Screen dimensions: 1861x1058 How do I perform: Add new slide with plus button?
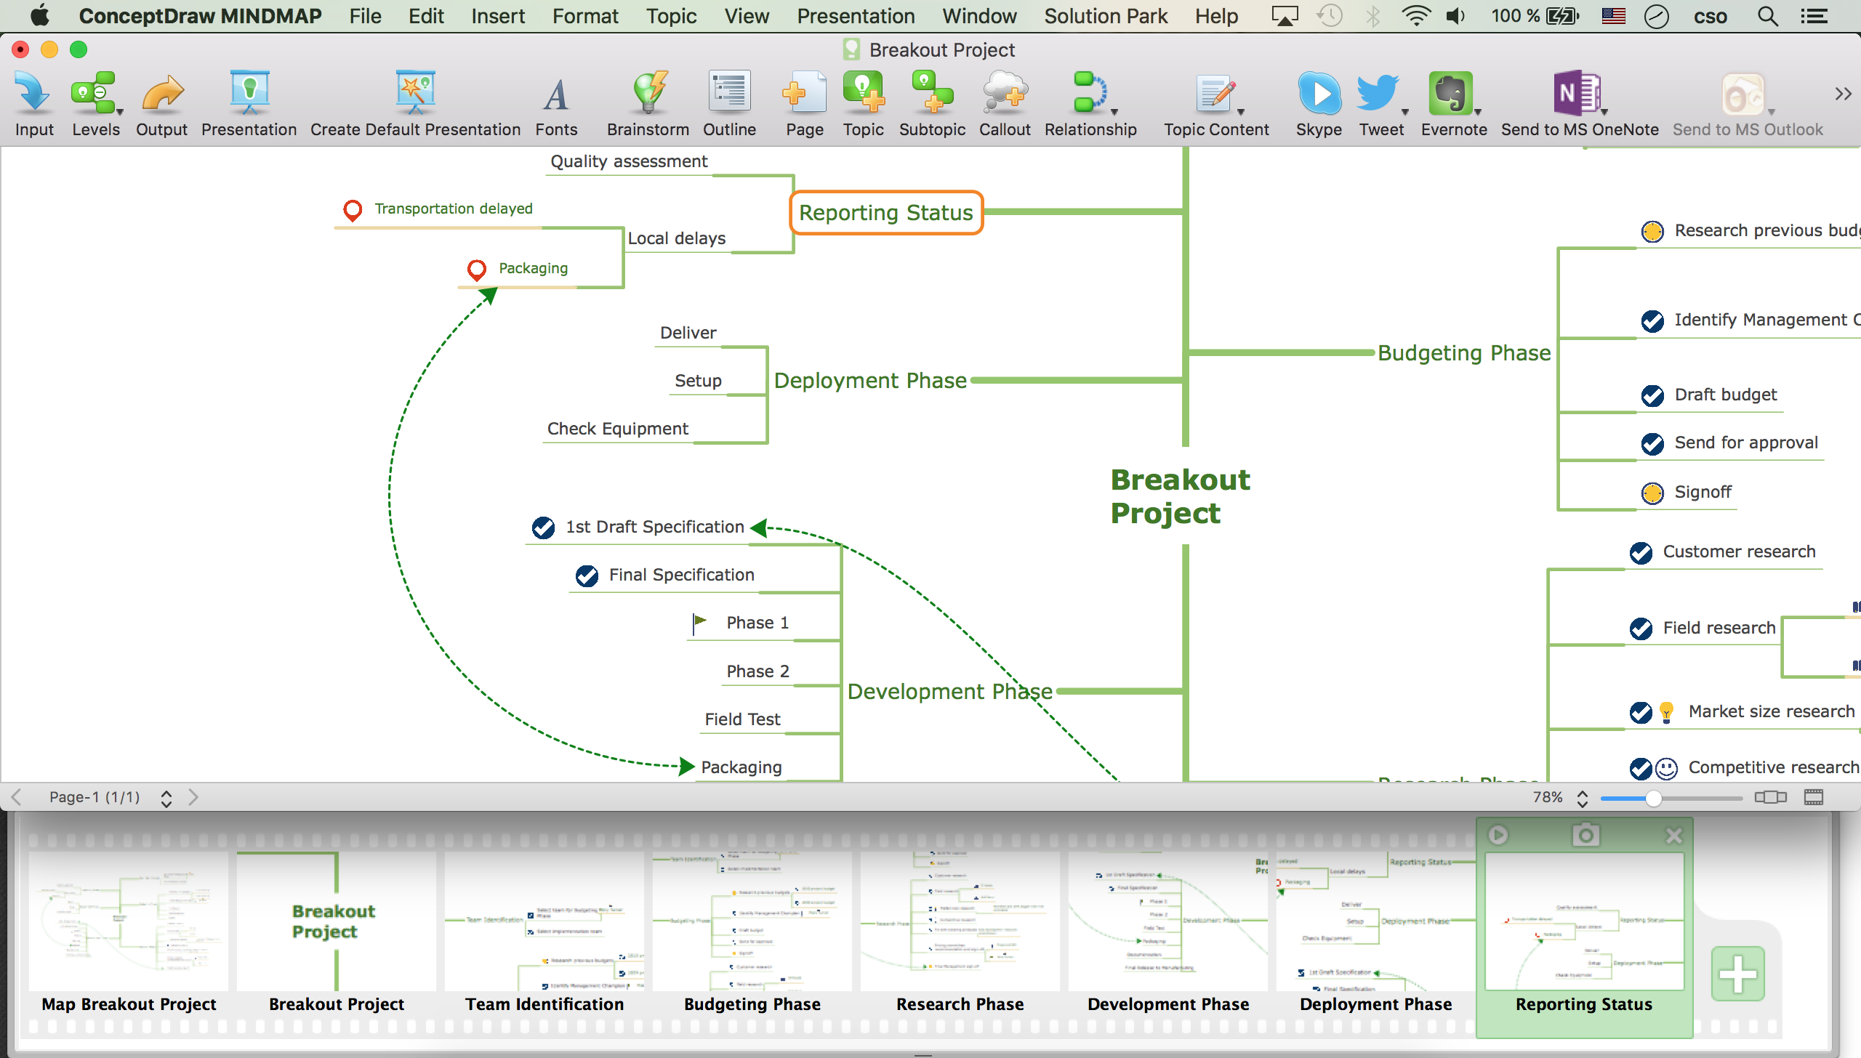(x=1737, y=974)
